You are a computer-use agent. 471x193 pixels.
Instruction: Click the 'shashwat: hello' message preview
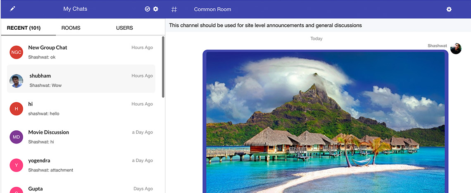[x=44, y=113]
